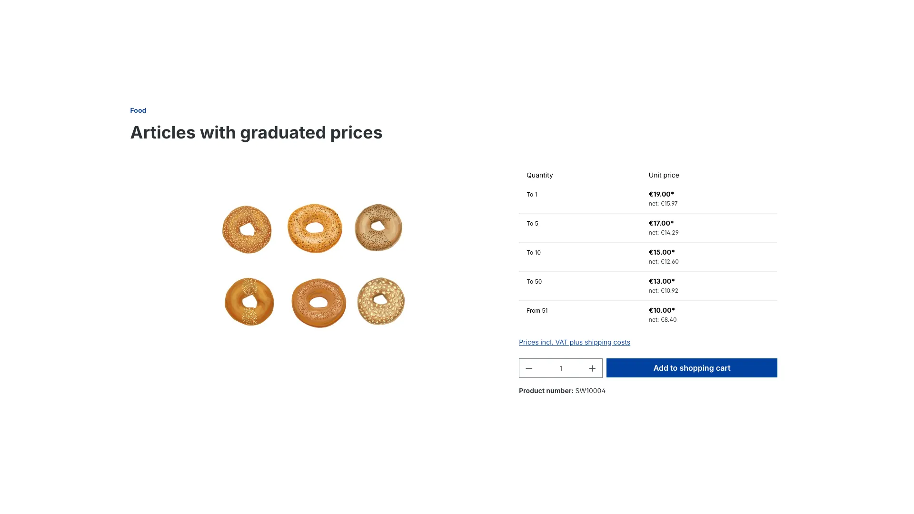The image size is (914, 514).
Task: Click the 'To 50' quantity tier label
Action: click(x=534, y=282)
